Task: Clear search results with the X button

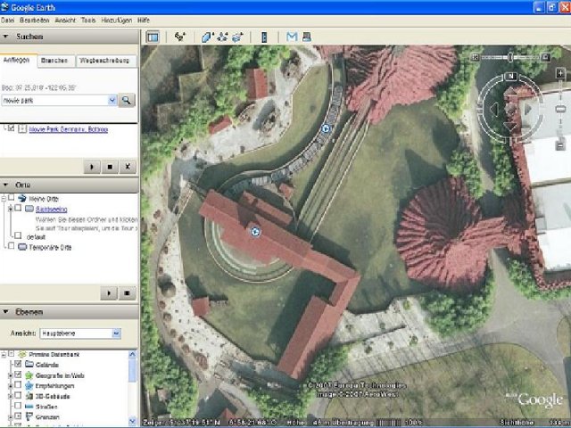Action: pos(128,167)
